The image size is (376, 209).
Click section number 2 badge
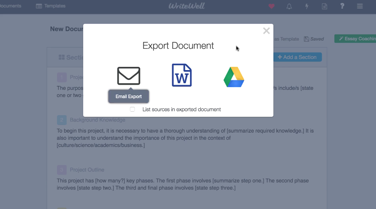(x=62, y=120)
